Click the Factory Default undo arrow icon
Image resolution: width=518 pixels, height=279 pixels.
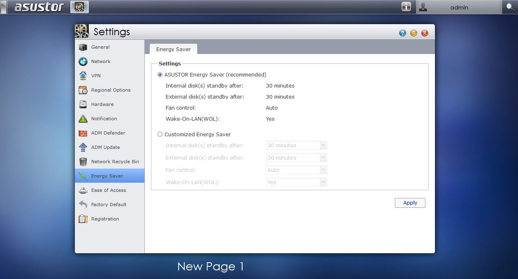coord(83,205)
